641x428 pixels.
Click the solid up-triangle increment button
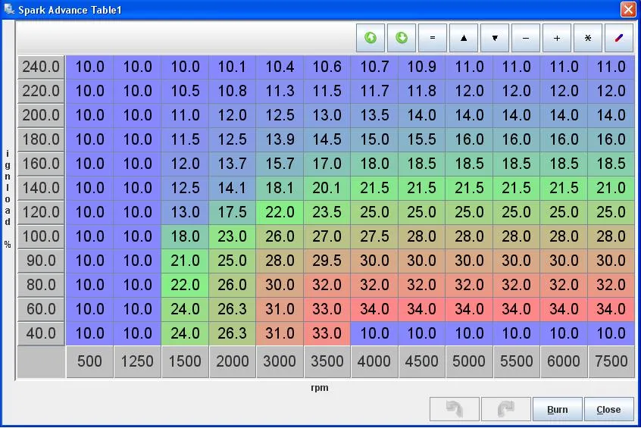(x=464, y=38)
